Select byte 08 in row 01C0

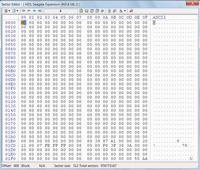[79, 146]
